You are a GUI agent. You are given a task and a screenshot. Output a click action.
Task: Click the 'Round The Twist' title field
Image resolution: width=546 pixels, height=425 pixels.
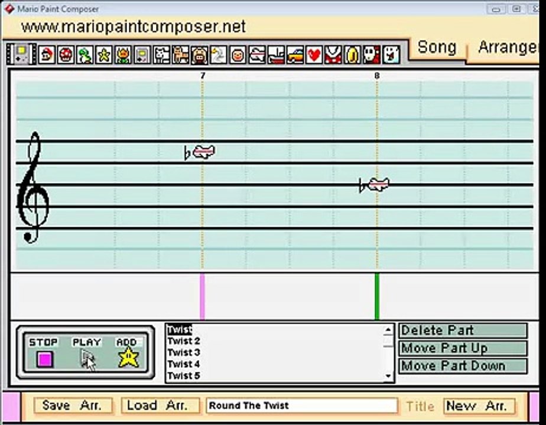(302, 406)
